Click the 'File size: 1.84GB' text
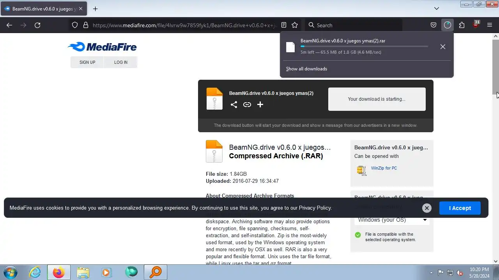Image resolution: width=499 pixels, height=280 pixels. (226, 174)
